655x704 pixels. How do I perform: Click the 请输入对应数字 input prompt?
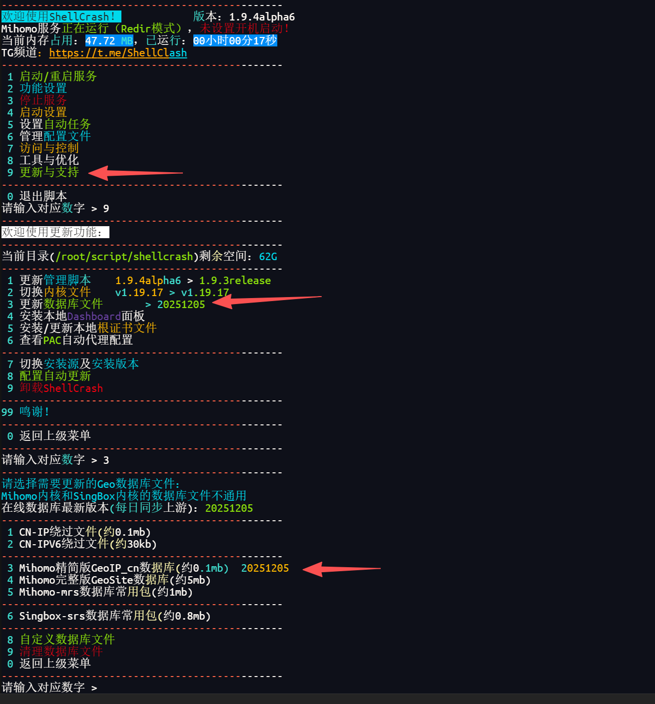coord(47,687)
